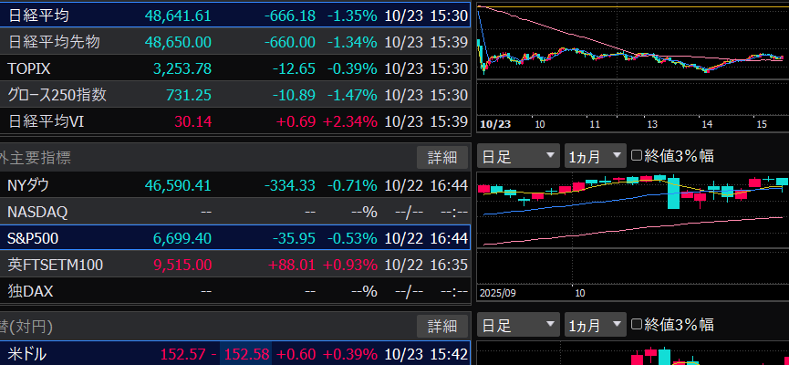Enable 終値3%幅 checkbox above NYダウ chart

pos(638,156)
